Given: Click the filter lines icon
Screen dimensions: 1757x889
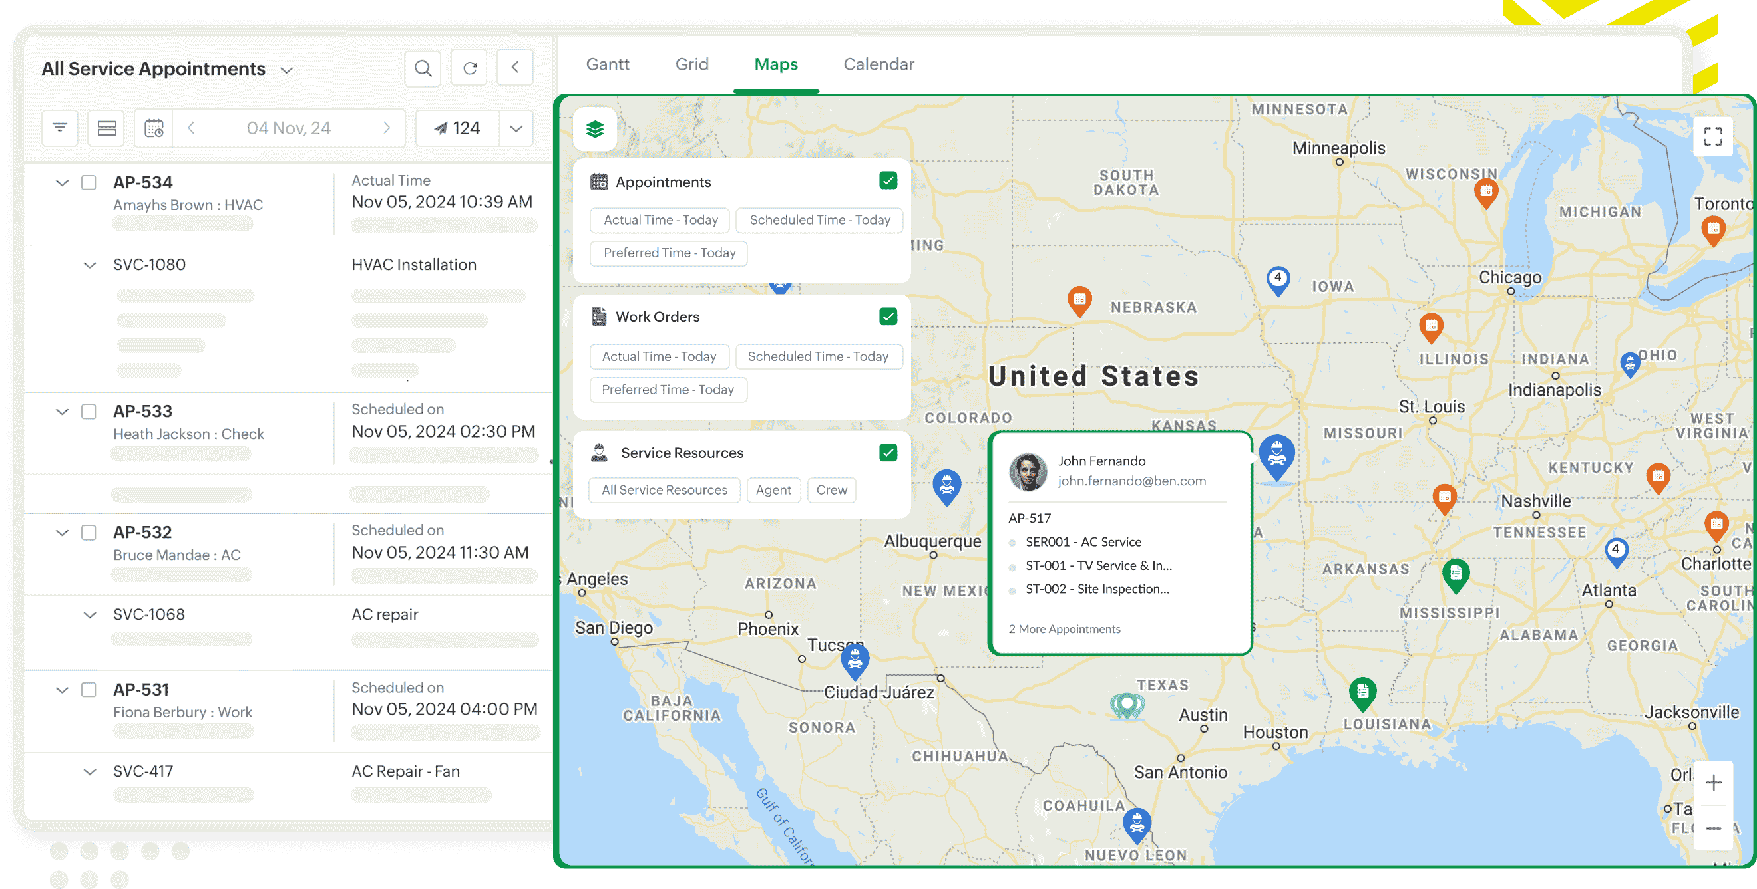Looking at the screenshot, I should point(60,128).
